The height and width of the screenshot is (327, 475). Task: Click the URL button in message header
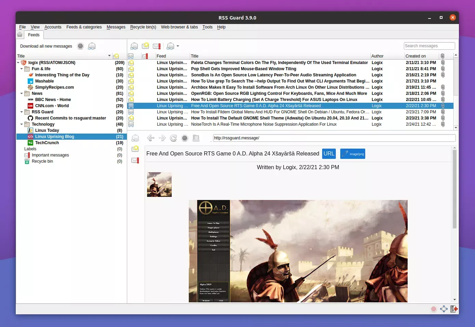click(x=329, y=153)
